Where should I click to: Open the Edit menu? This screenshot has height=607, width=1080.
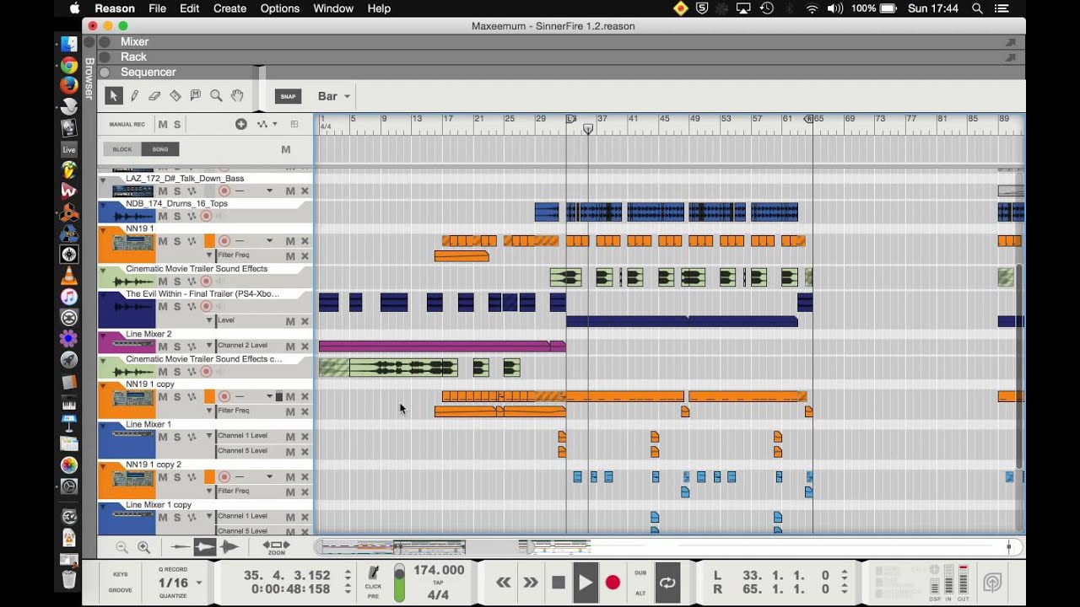189,8
